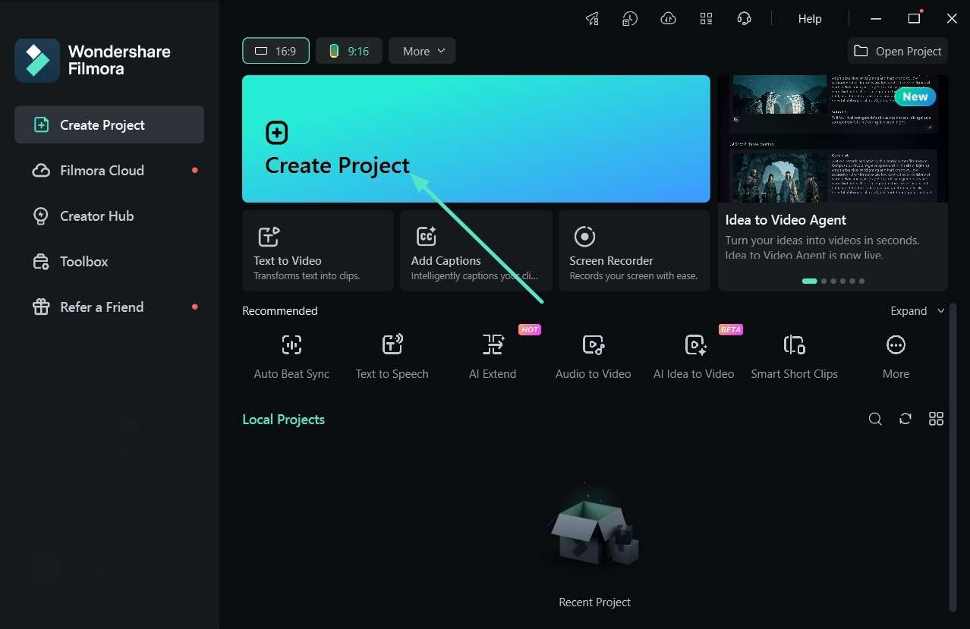Click the apps grid icon in title bar
Image resolution: width=970 pixels, height=629 pixels.
click(x=707, y=18)
